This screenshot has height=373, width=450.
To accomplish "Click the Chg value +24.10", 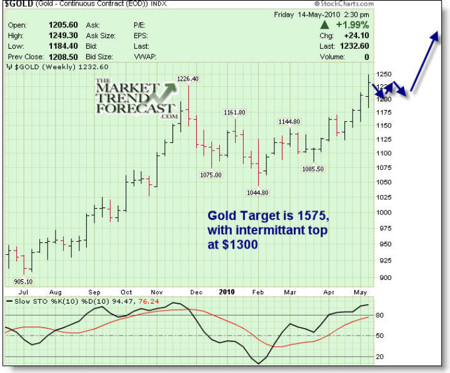I will [x=356, y=36].
